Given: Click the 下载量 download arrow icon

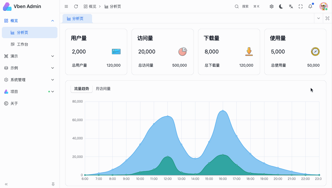Looking at the screenshot, I should 249,52.
